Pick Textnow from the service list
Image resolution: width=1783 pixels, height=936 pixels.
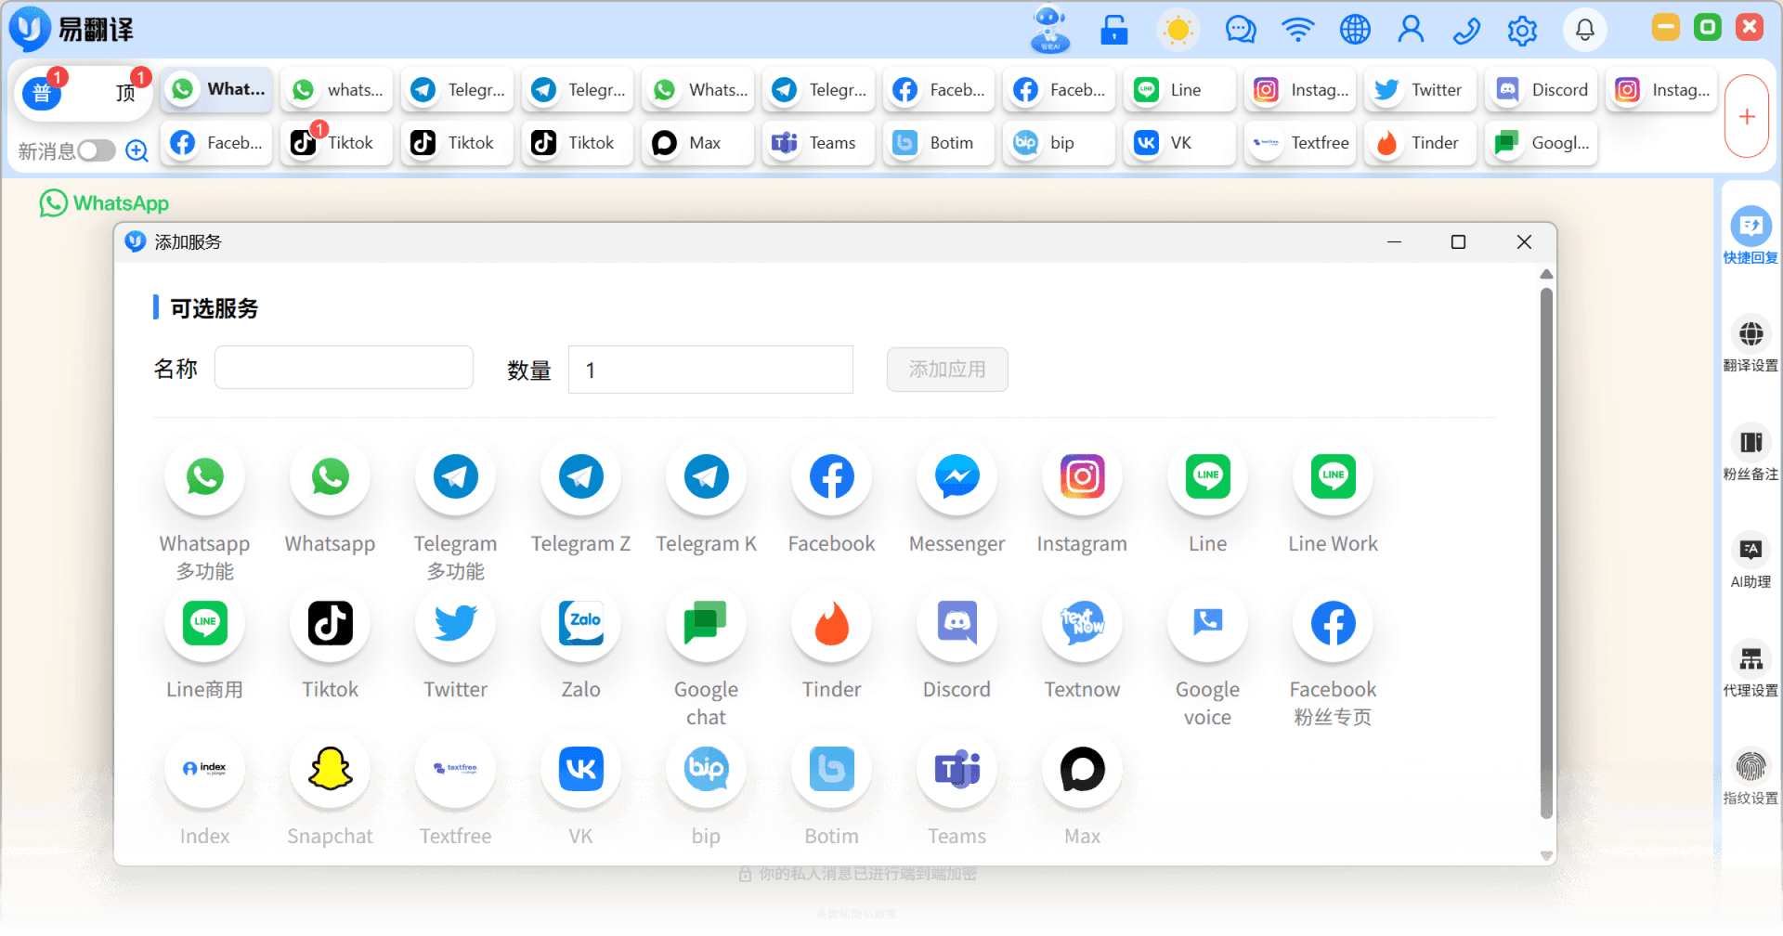[x=1082, y=623]
